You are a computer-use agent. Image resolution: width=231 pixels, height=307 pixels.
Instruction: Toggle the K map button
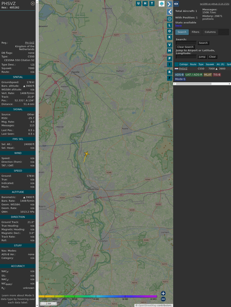pyautogui.click(x=169, y=37)
